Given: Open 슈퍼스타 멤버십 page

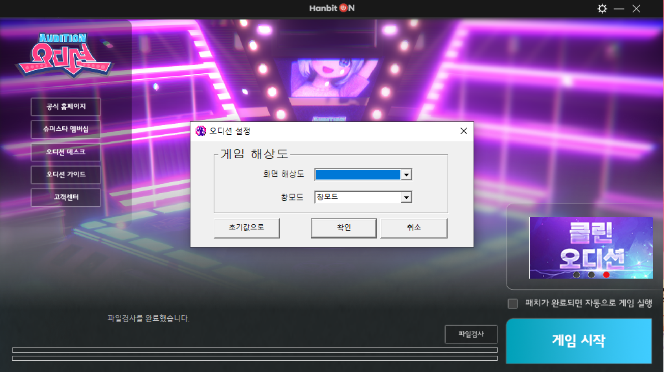Looking at the screenshot, I should click(x=65, y=129).
